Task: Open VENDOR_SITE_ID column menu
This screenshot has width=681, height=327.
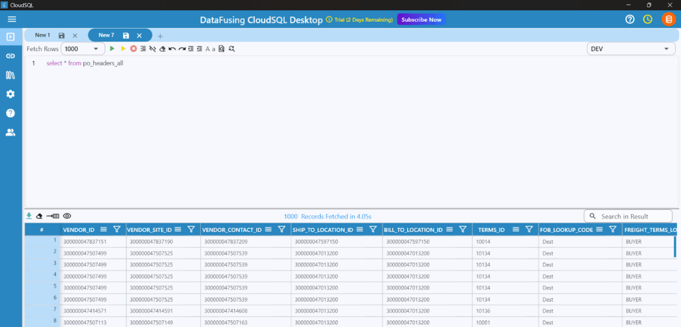Action: point(178,229)
